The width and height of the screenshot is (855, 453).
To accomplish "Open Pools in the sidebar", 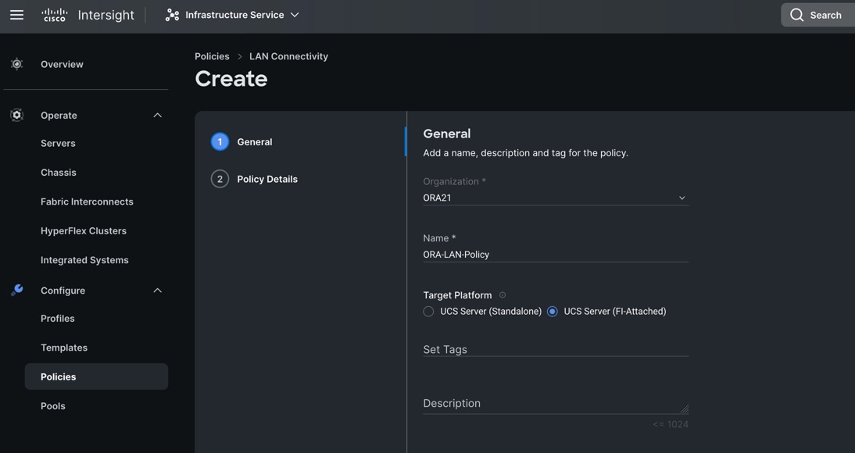I will point(53,406).
